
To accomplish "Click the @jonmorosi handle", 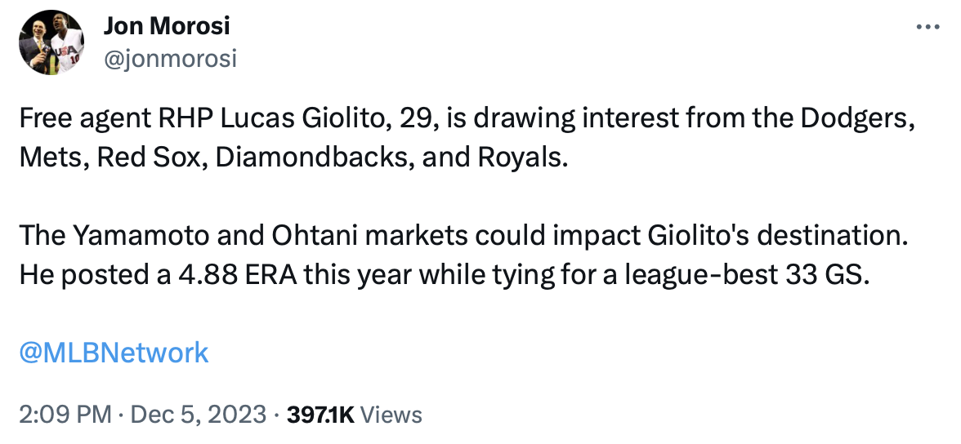I will click(170, 58).
